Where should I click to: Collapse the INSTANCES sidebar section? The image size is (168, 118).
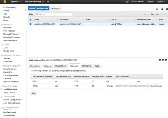(2, 24)
